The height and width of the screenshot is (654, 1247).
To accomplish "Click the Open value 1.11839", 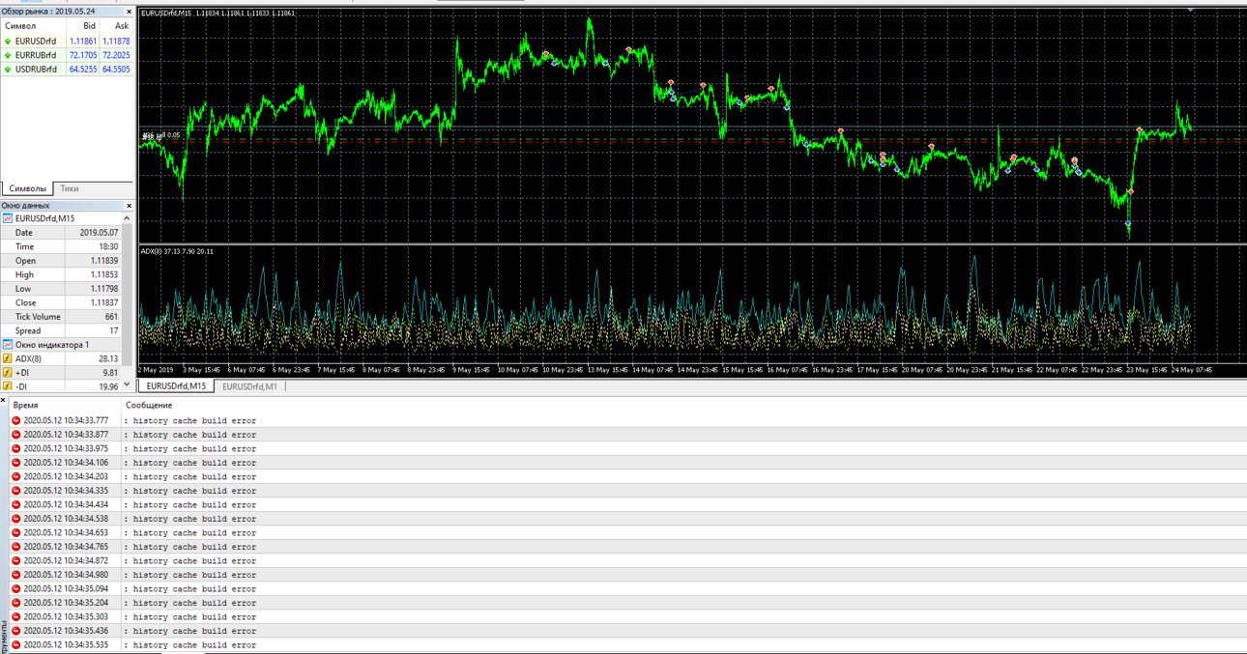I will [104, 261].
